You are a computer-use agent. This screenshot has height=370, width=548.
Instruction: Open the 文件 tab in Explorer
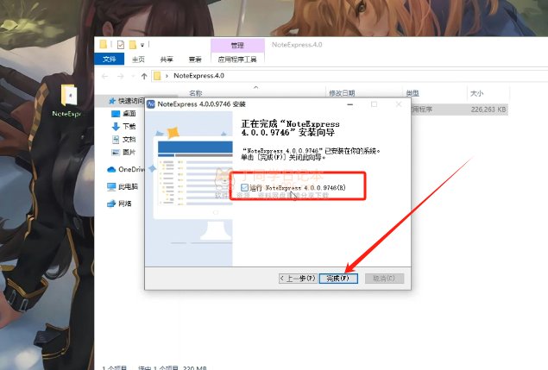pyautogui.click(x=109, y=60)
